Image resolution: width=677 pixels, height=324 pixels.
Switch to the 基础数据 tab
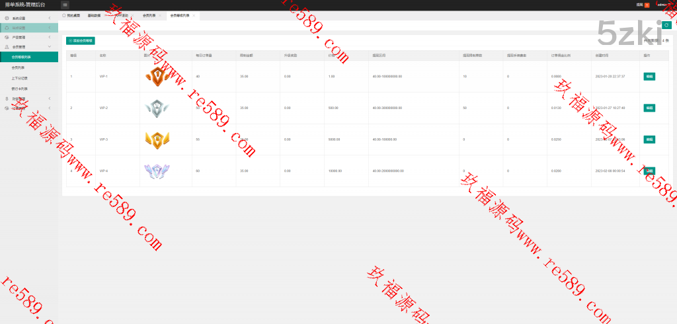(x=94, y=15)
